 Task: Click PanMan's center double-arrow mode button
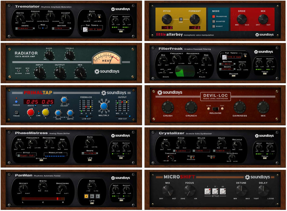(92, 196)
